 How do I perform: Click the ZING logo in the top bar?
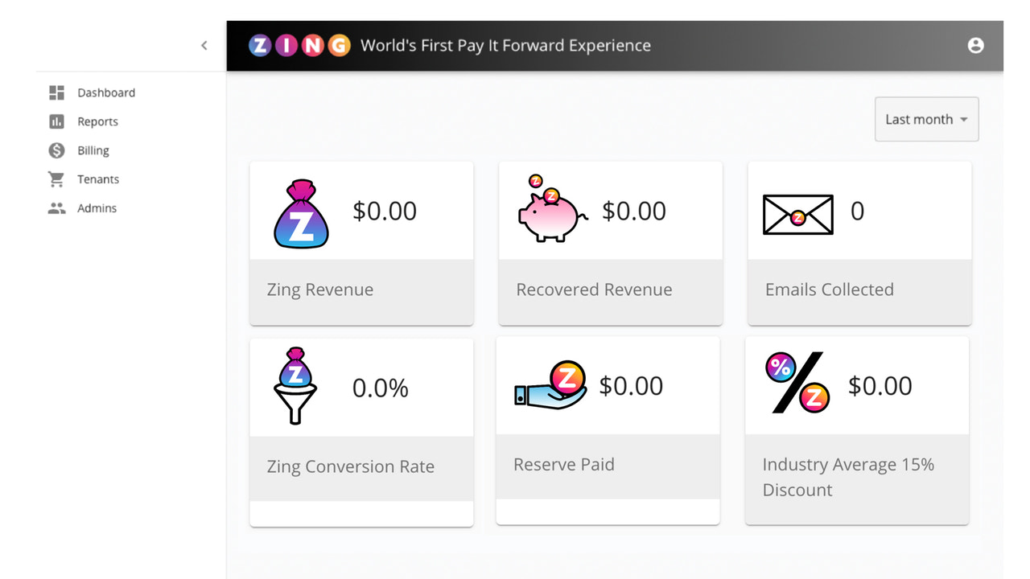299,45
